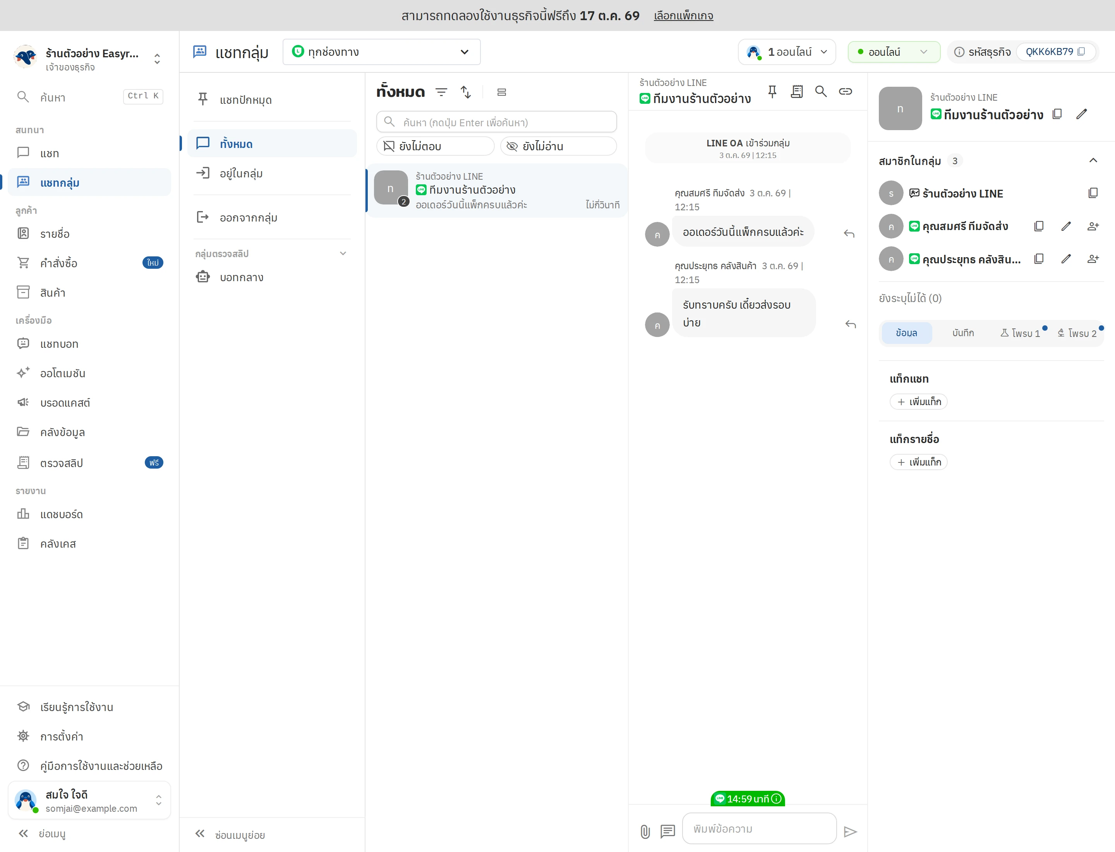This screenshot has width=1115, height=852.
Task: Click the pin icon in chat header
Action: click(772, 91)
